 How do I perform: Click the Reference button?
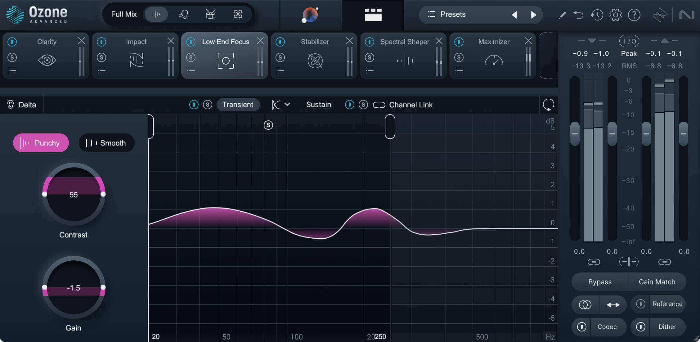tap(667, 304)
